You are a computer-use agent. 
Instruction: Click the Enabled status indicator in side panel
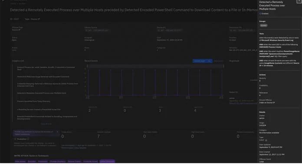click(x=264, y=14)
